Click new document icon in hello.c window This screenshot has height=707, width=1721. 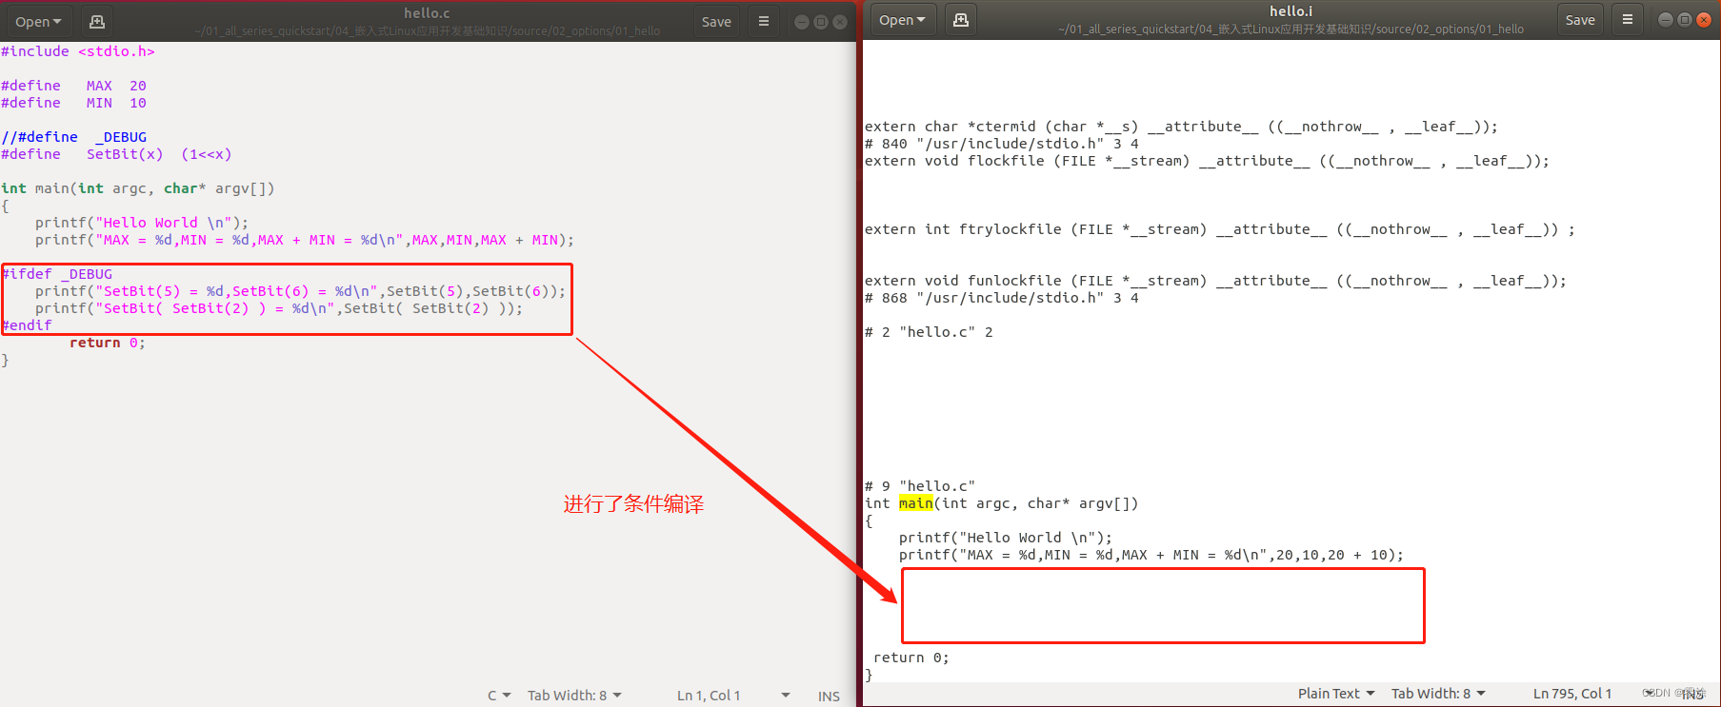pyautogui.click(x=96, y=21)
